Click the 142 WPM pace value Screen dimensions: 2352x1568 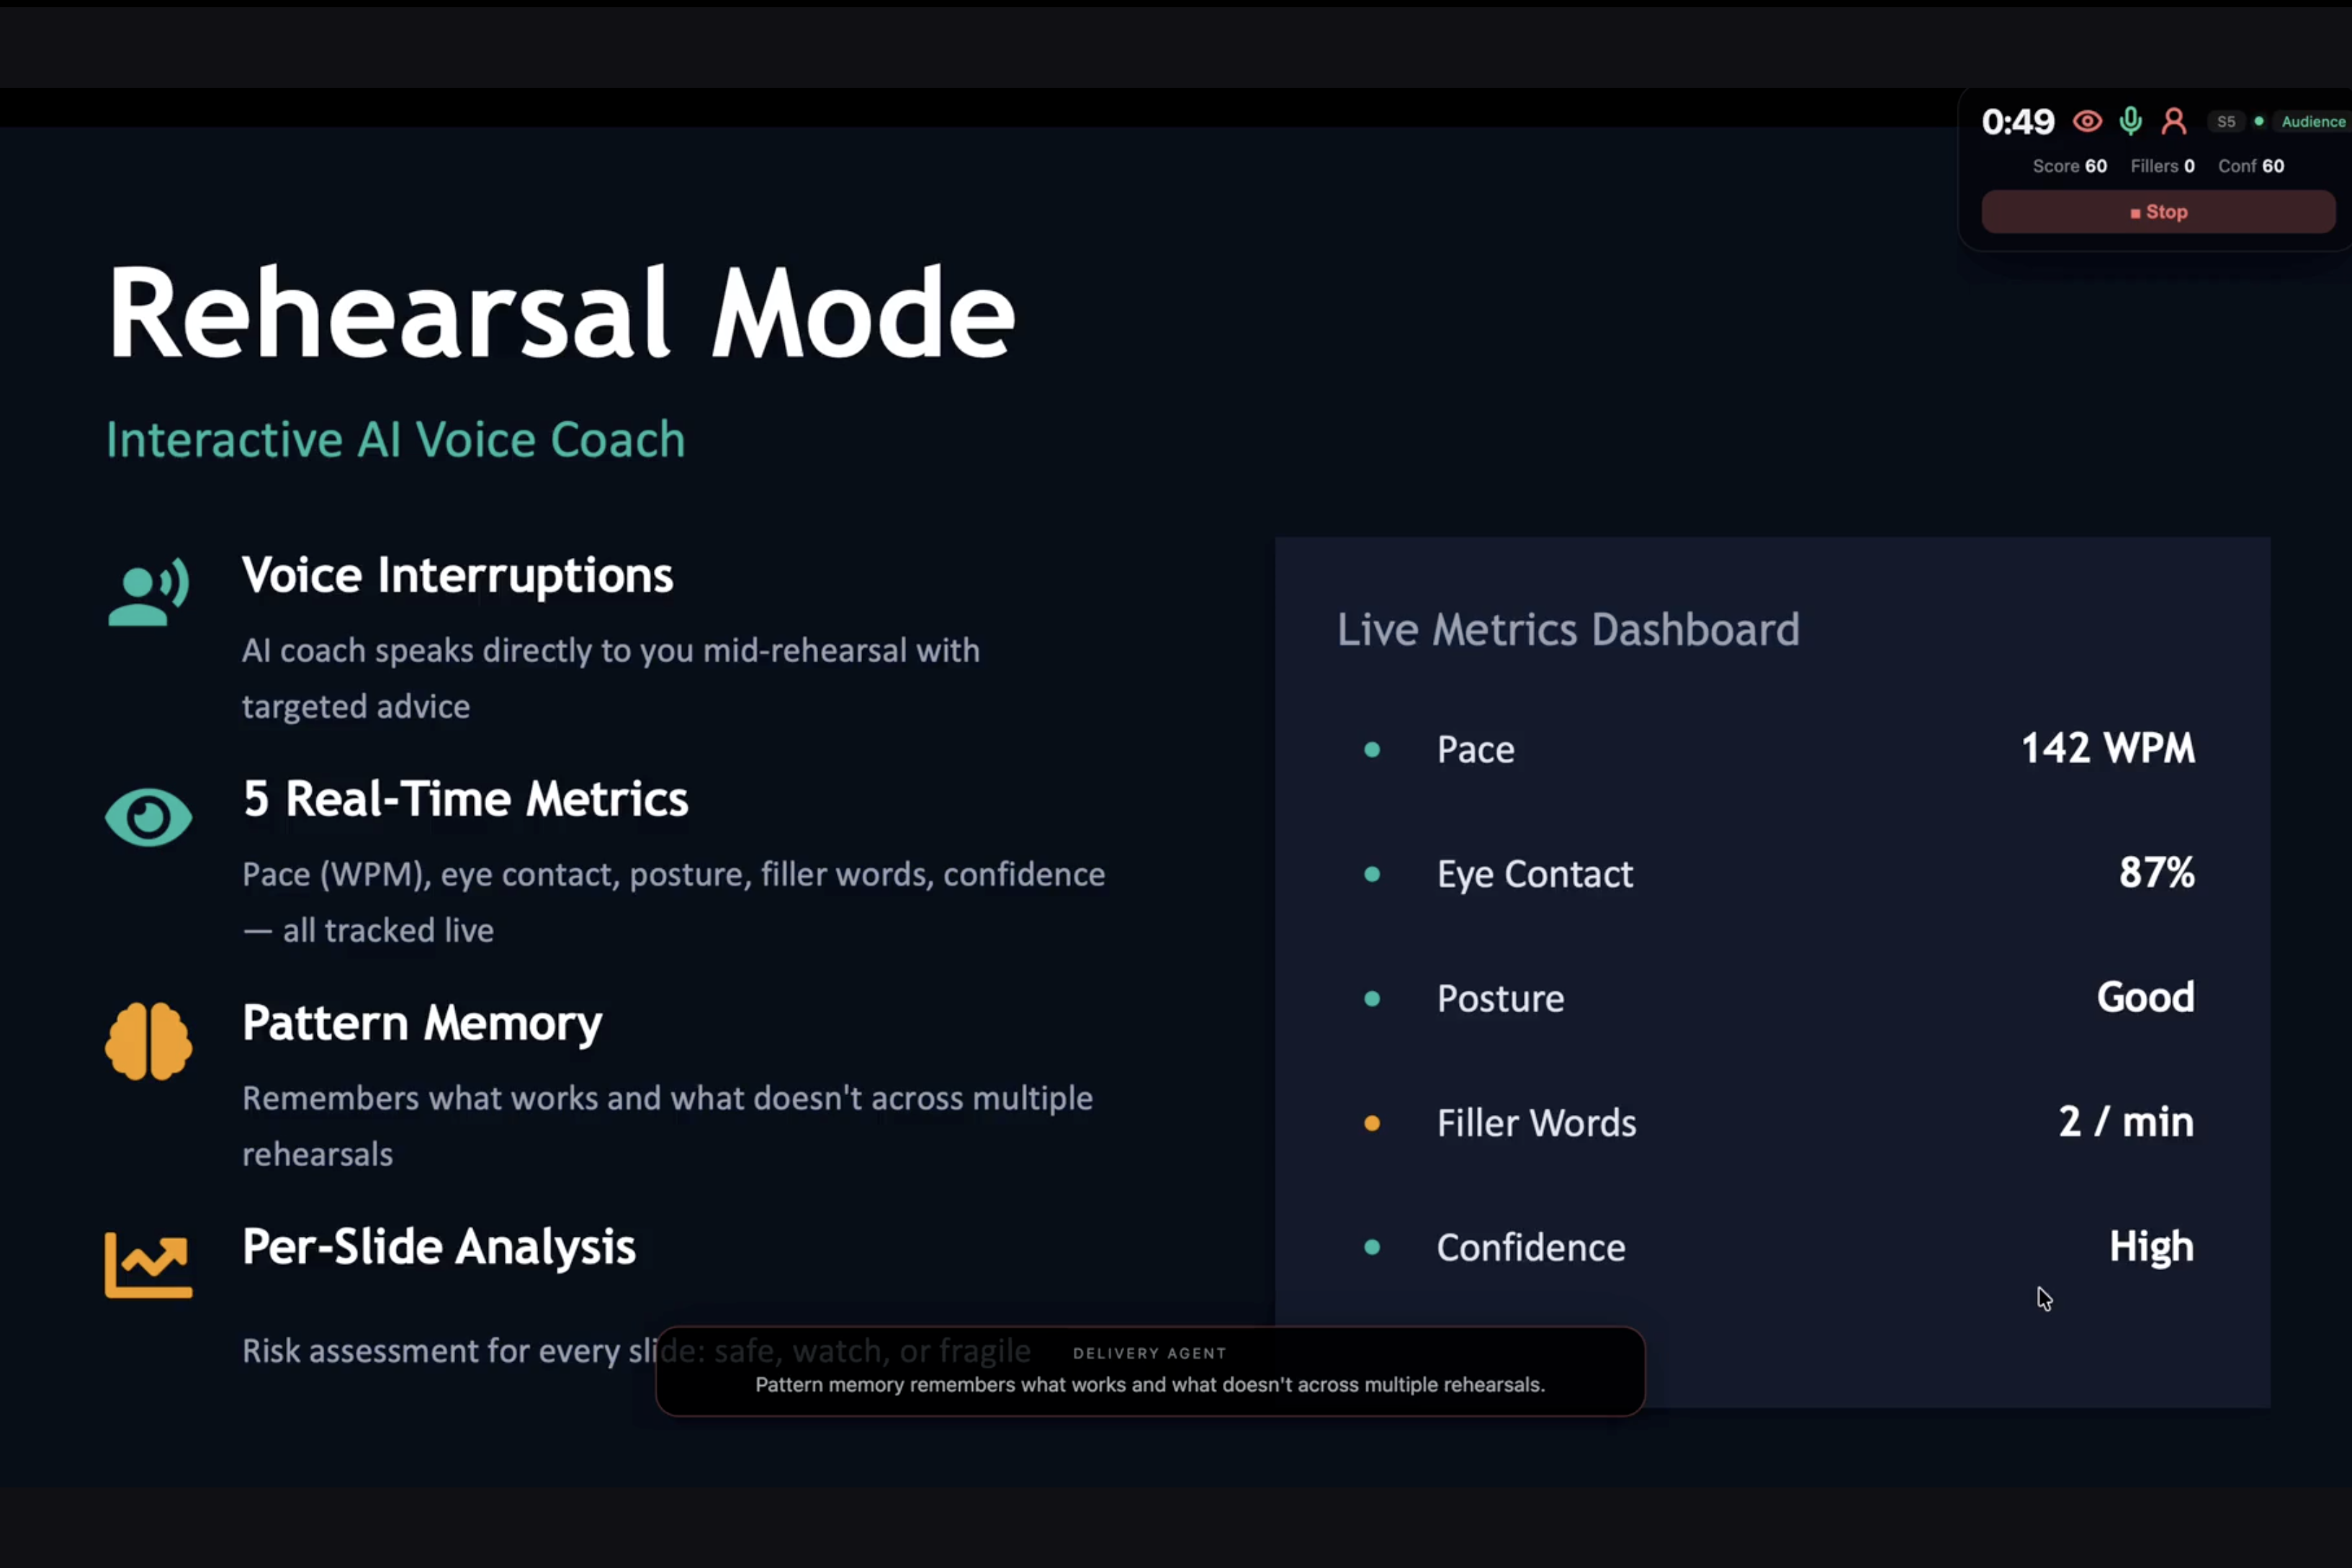(2108, 749)
